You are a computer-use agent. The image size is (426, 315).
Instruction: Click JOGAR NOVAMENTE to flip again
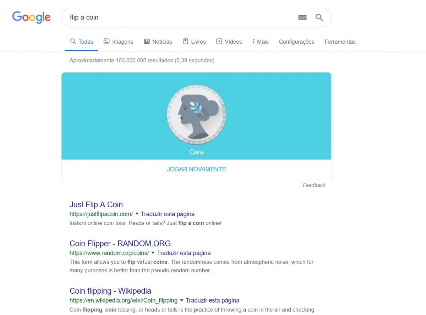[x=196, y=169]
